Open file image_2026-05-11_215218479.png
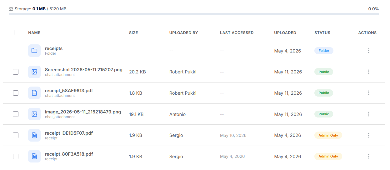Image resolution: width=390 pixels, height=170 pixels. coord(83,112)
